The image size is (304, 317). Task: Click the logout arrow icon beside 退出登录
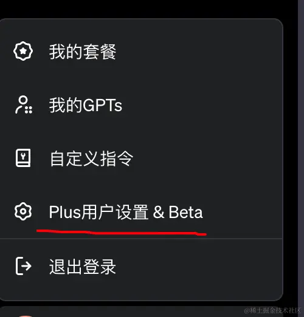tap(24, 266)
